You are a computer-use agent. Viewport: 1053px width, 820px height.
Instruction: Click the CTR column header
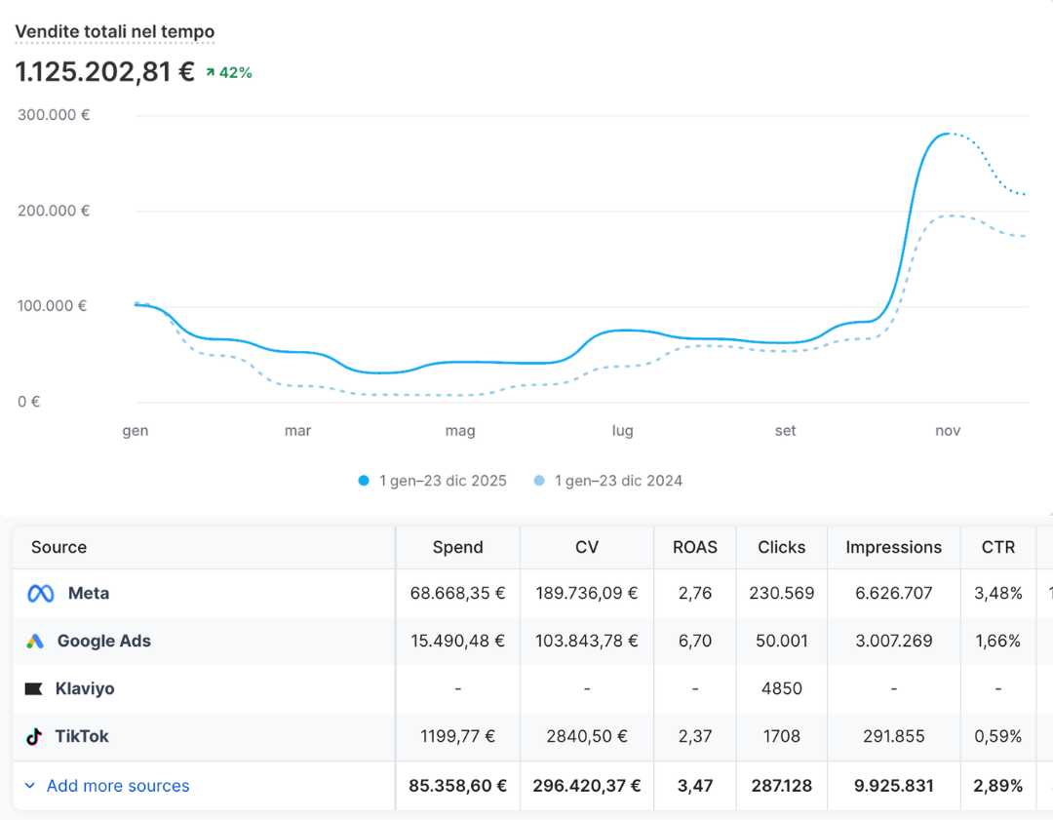[997, 547]
